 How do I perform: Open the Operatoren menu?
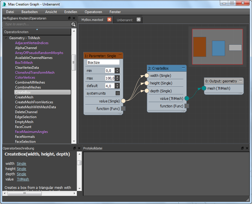tap(93, 12)
